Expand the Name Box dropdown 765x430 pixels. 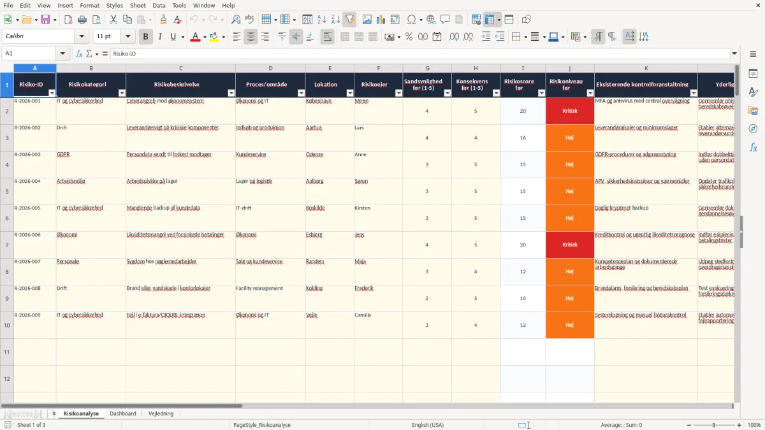pyautogui.click(x=62, y=54)
